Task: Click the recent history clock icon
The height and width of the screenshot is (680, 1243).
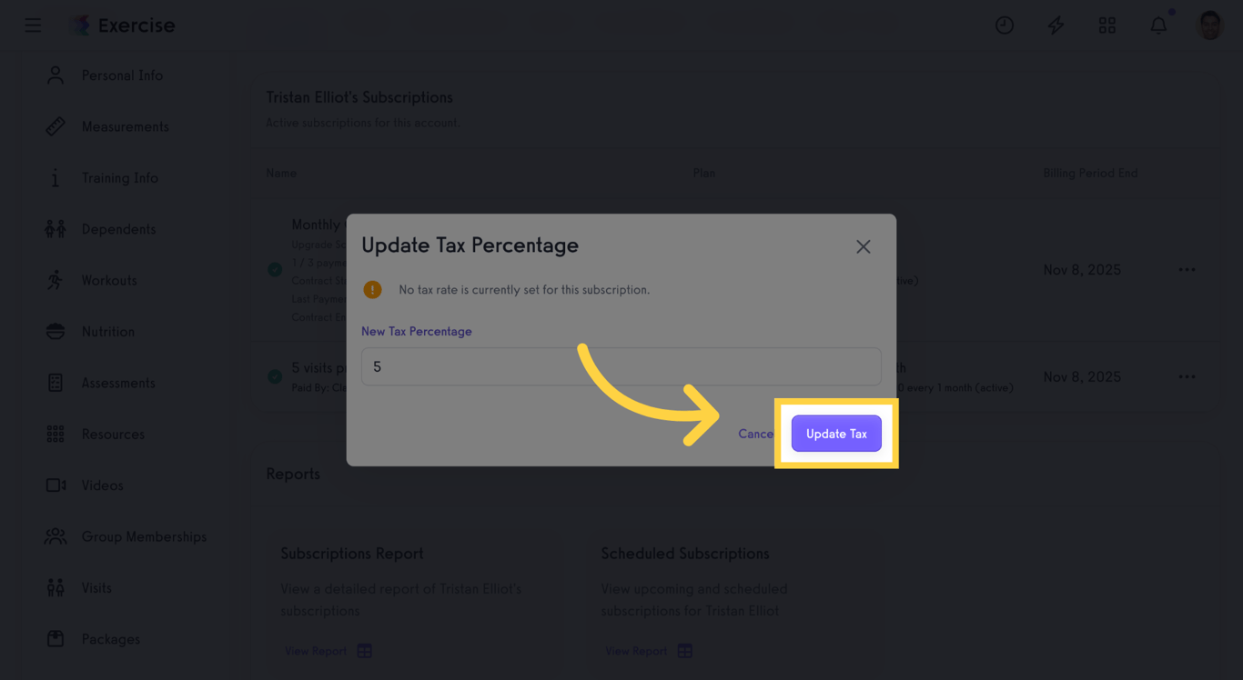Action: pyautogui.click(x=1005, y=25)
